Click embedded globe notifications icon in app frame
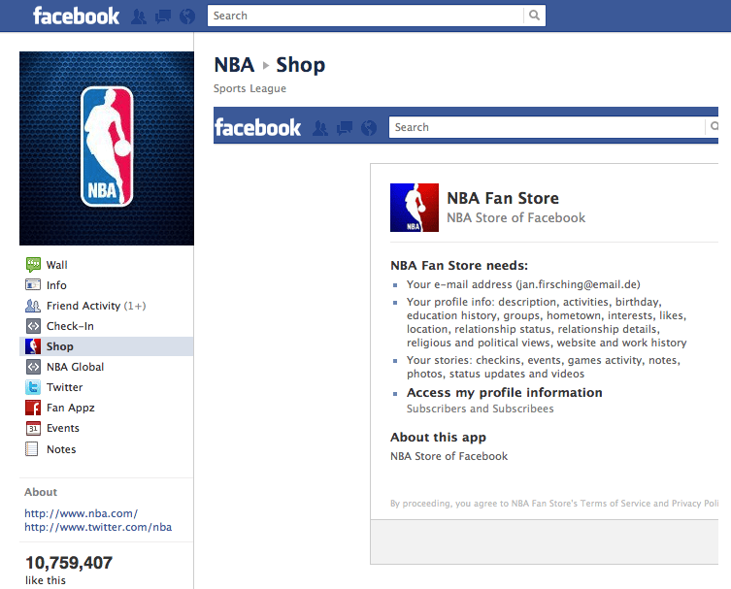 (x=369, y=128)
